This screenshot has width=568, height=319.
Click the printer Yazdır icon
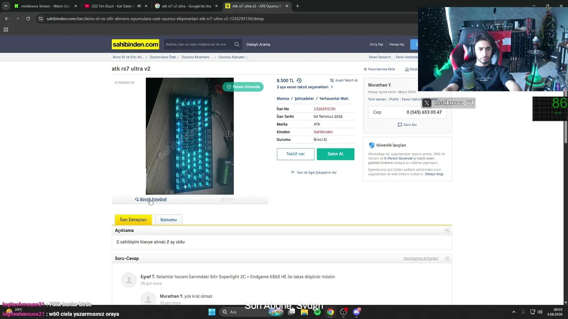[x=407, y=69]
